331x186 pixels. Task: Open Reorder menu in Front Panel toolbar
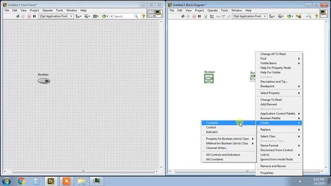(104, 16)
